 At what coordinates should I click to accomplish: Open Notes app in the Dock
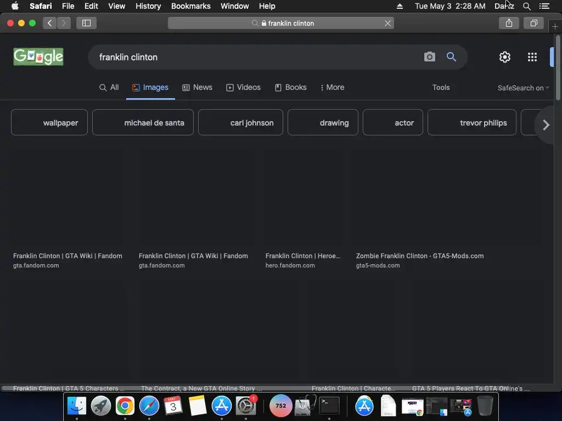(198, 406)
